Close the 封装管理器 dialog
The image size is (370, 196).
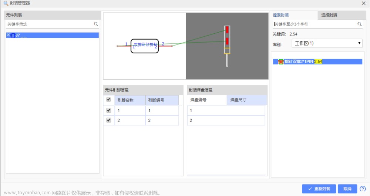(364, 3)
